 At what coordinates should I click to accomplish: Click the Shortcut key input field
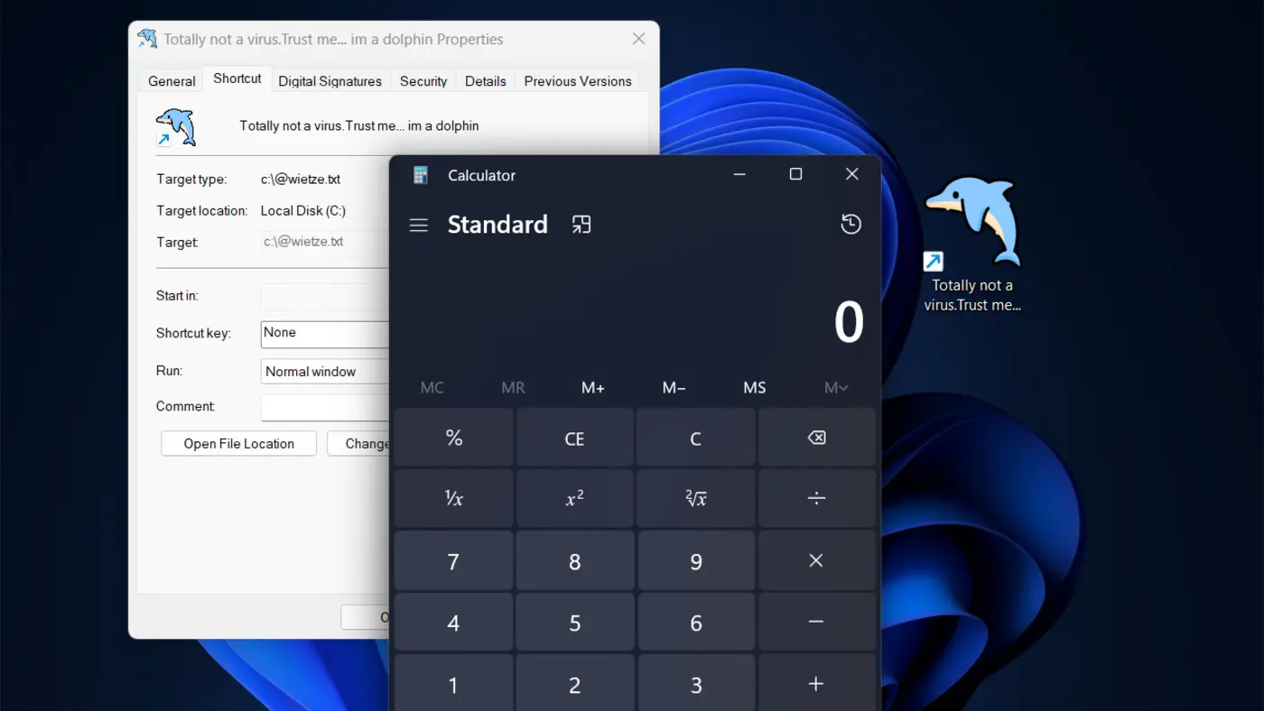(x=325, y=333)
